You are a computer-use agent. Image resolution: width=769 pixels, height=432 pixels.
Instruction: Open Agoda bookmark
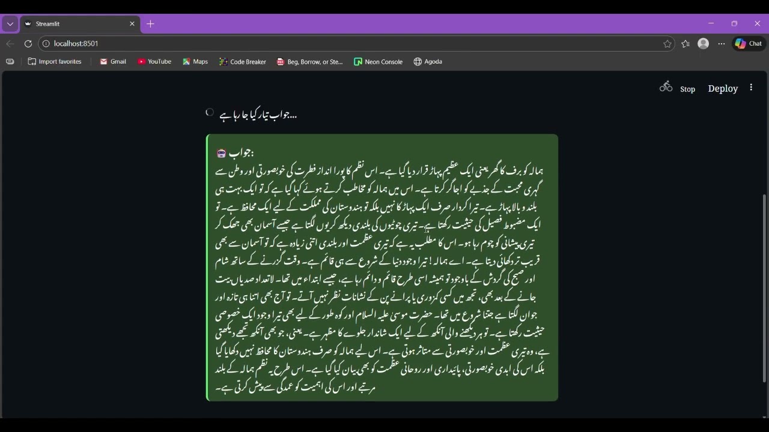pos(428,62)
